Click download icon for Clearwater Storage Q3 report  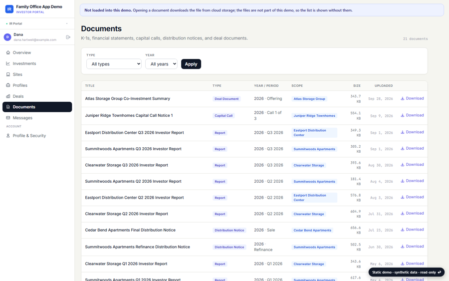(x=402, y=164)
